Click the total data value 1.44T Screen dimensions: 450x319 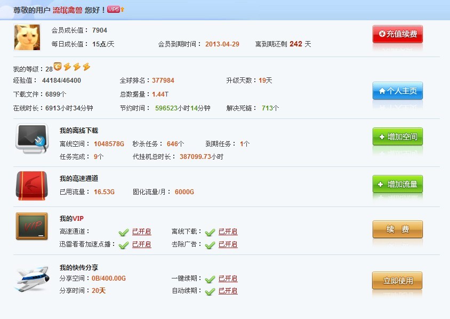point(160,94)
